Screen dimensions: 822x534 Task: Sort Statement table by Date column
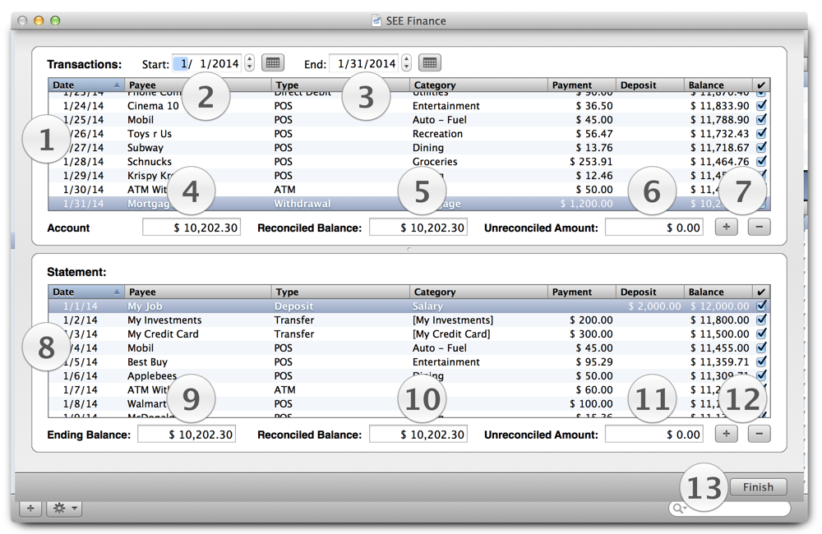[x=86, y=292]
